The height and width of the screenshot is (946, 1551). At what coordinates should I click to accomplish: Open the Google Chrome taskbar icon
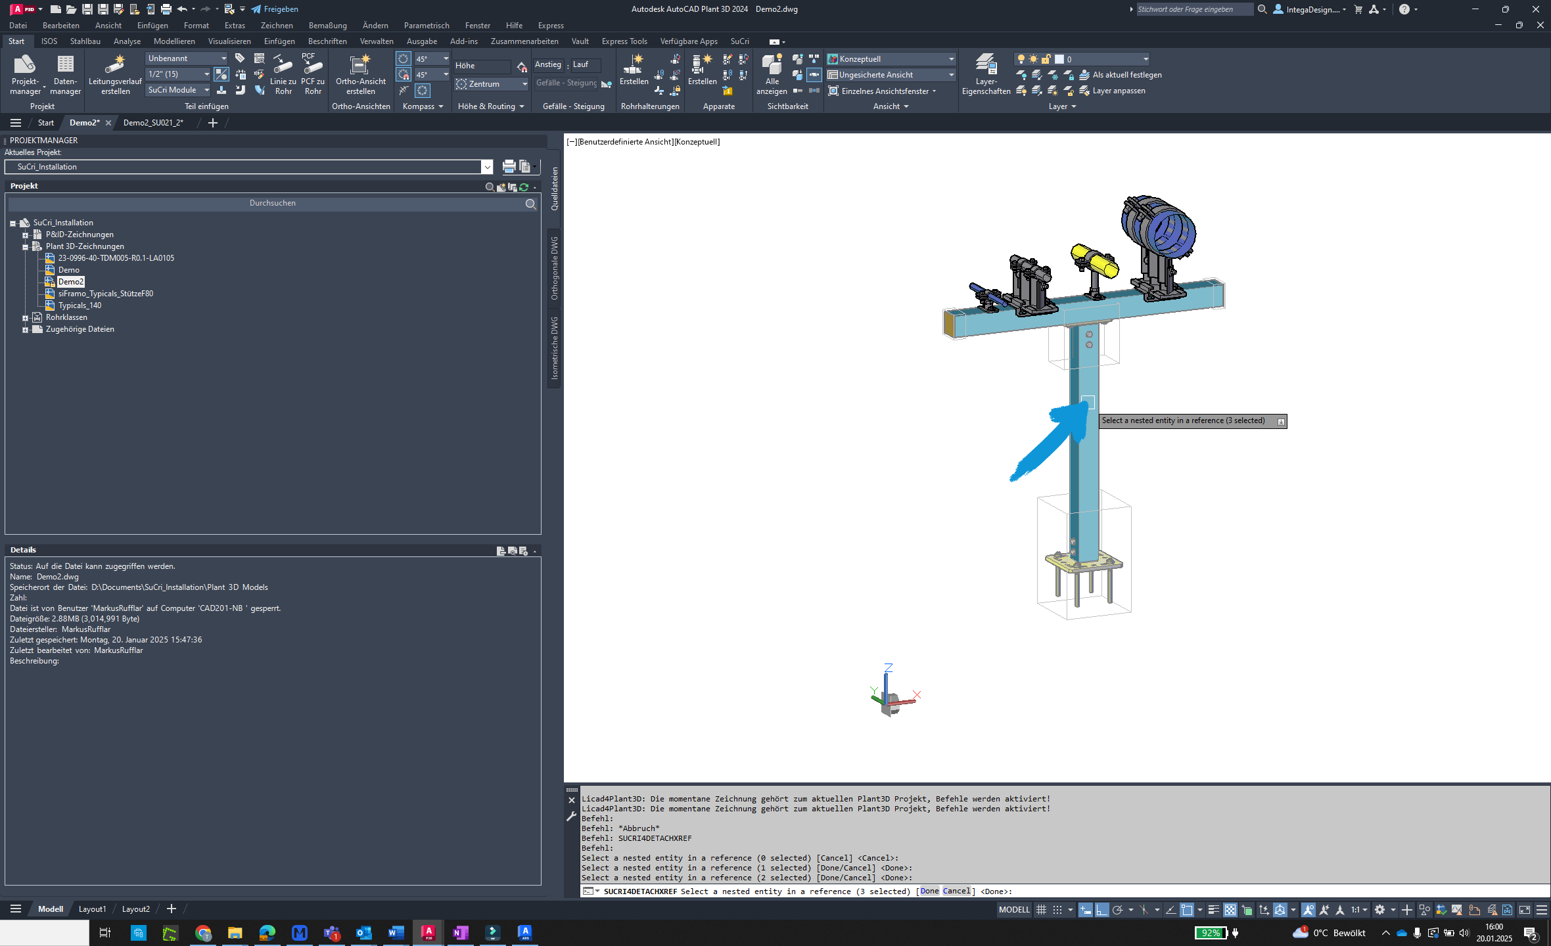(x=203, y=933)
